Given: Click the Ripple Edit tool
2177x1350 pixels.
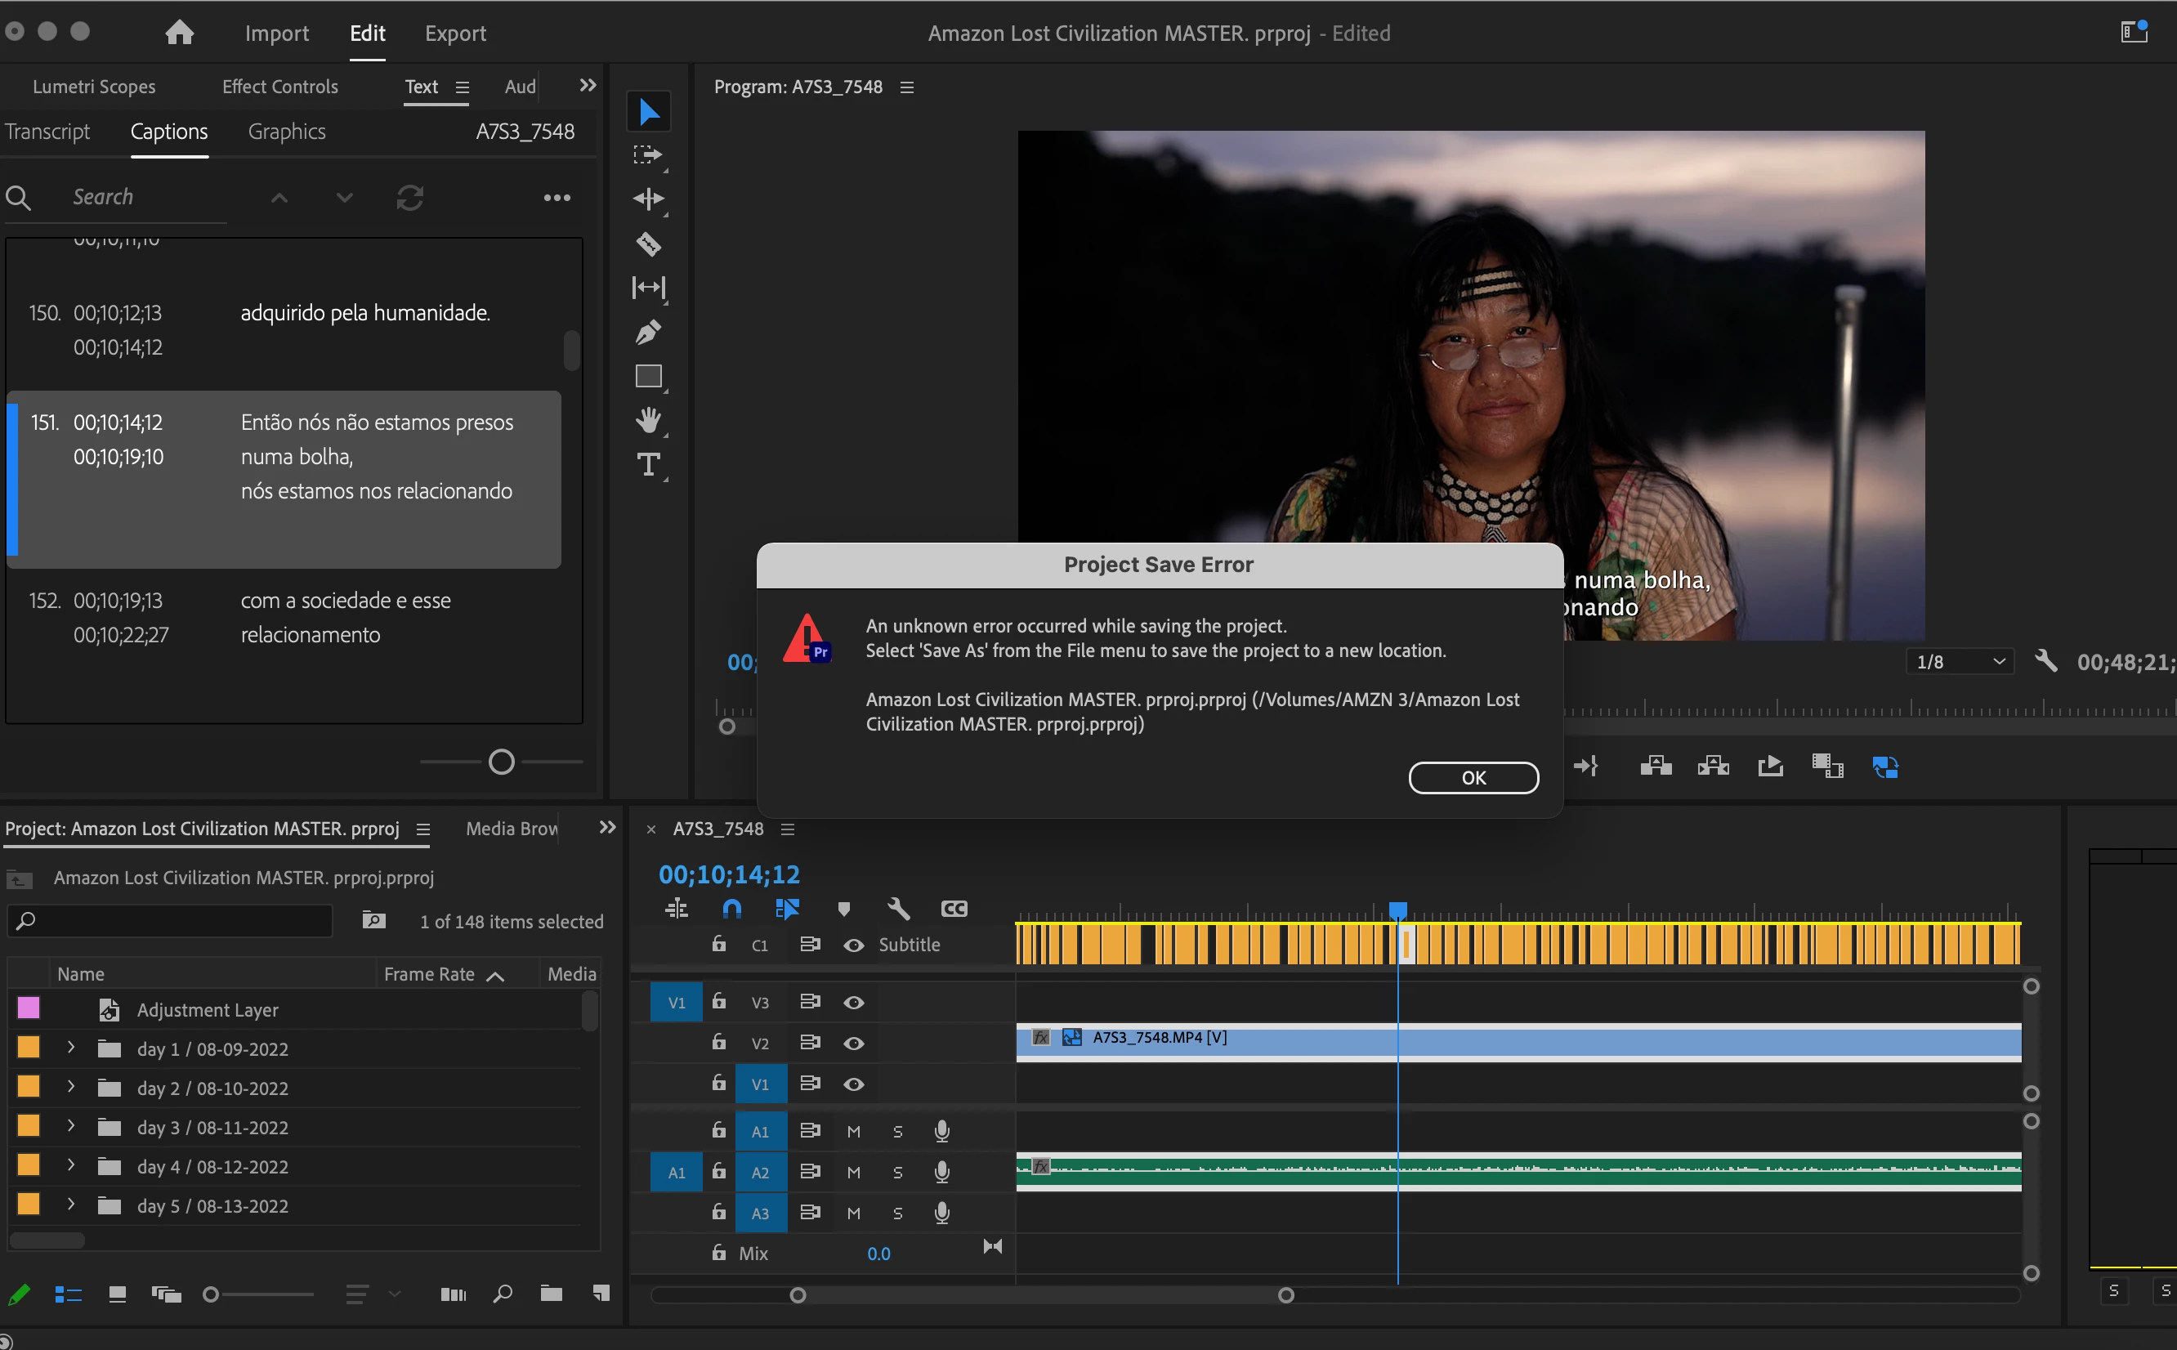Looking at the screenshot, I should pos(648,199).
